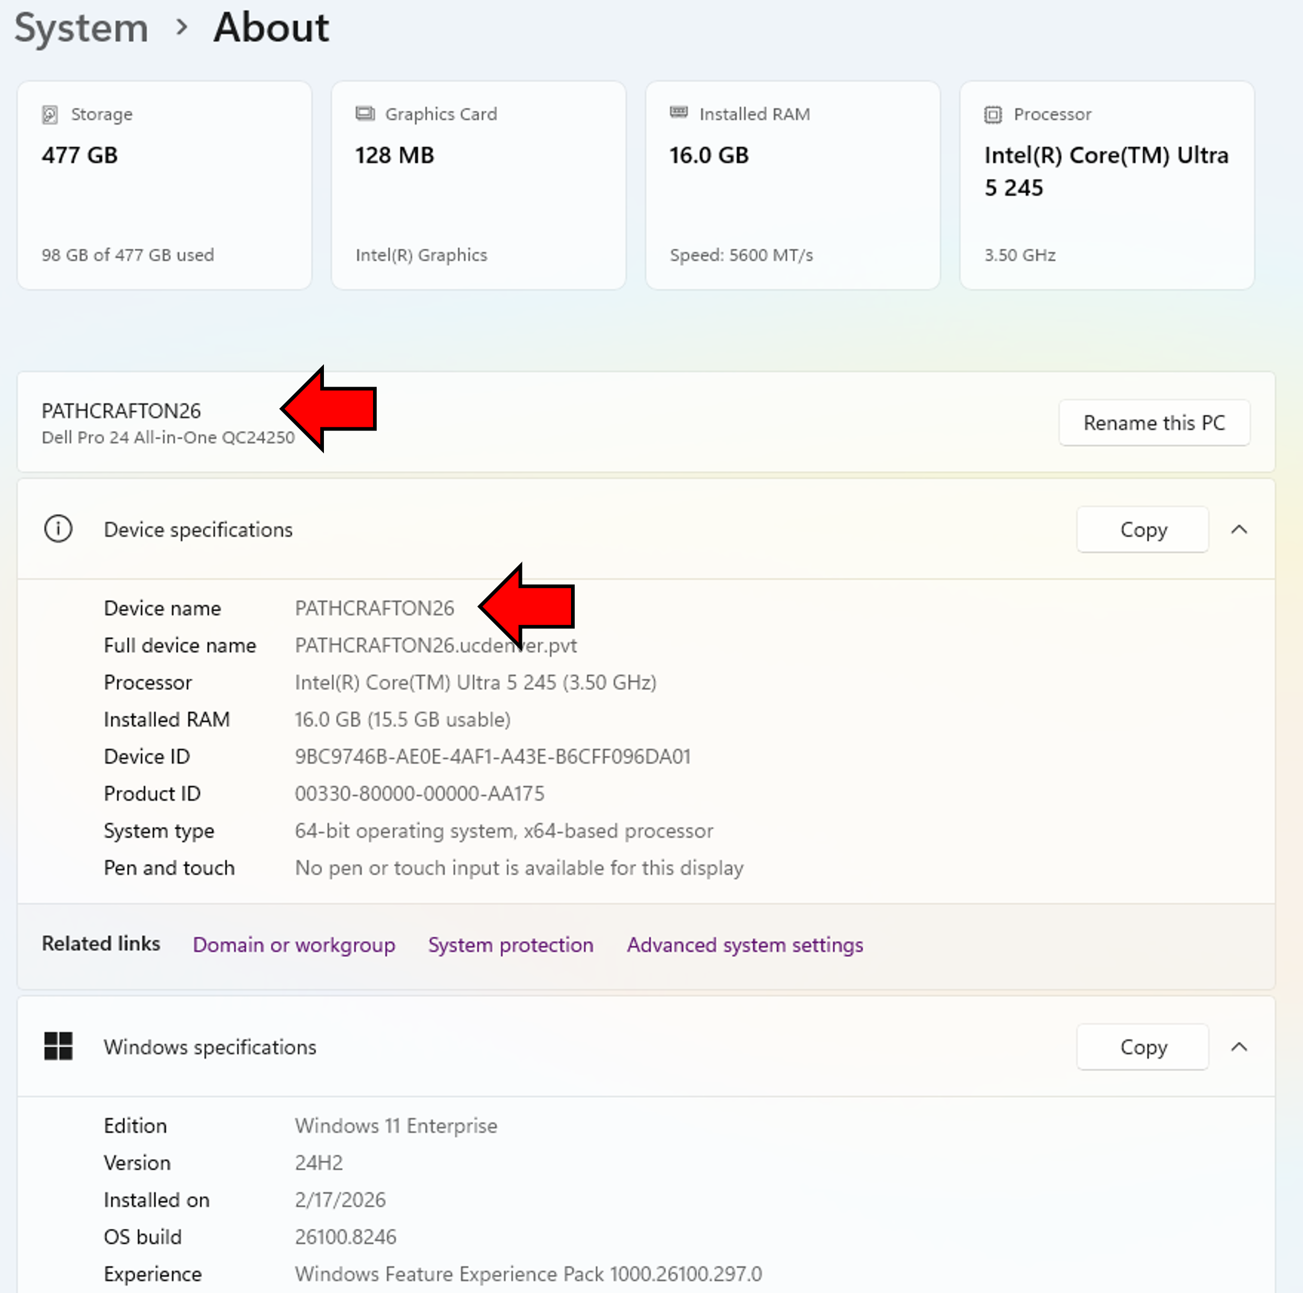1303x1293 pixels.
Task: Click the Storage disk icon
Action: (50, 114)
